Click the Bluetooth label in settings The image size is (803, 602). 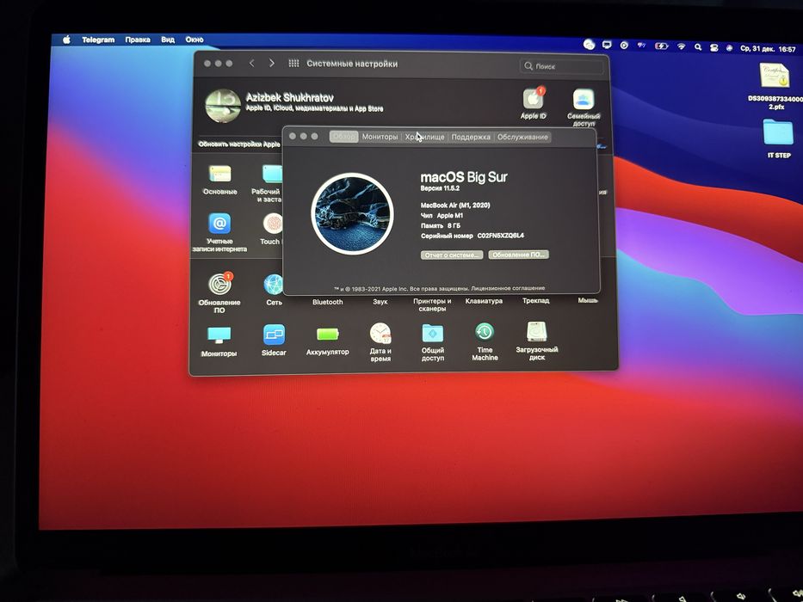point(328,302)
